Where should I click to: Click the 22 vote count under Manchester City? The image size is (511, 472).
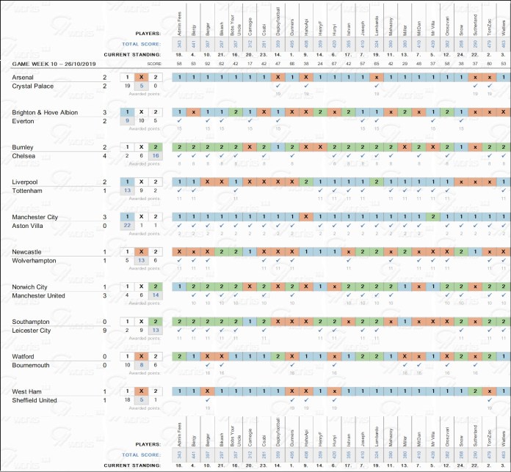[127, 226]
